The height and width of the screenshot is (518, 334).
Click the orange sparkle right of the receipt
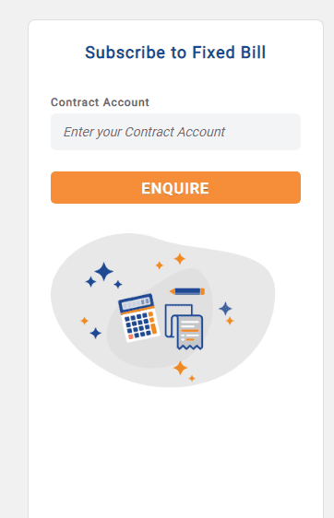point(230,321)
